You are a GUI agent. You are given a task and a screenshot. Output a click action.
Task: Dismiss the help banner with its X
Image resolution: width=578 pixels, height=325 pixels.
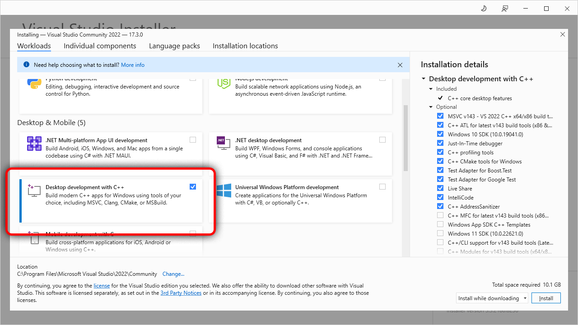[x=400, y=65]
